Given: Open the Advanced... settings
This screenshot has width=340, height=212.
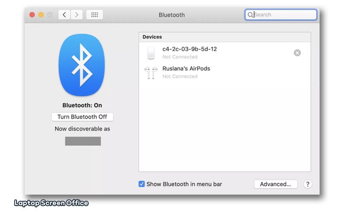Looking at the screenshot, I should (275, 184).
